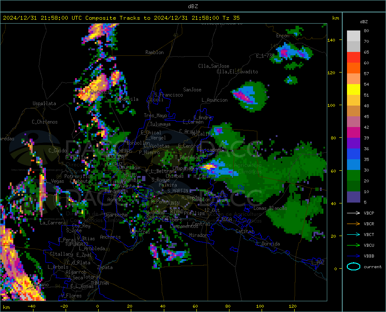
Task: Click the 'Catitas' place label
Action: point(245,231)
